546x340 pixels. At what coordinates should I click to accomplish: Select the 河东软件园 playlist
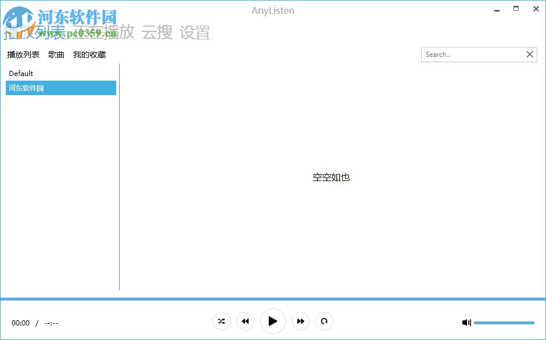click(x=26, y=88)
